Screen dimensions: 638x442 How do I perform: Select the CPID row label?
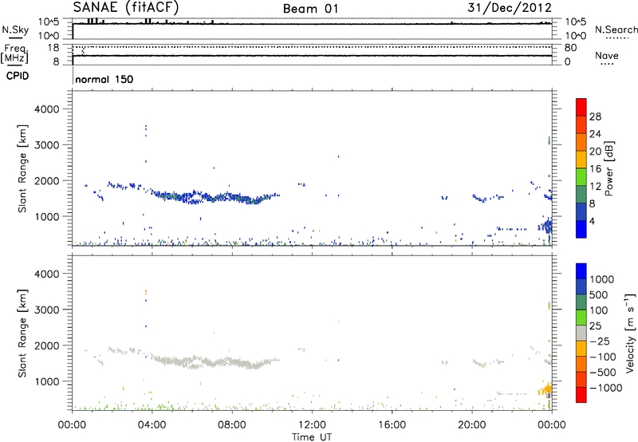[18, 76]
